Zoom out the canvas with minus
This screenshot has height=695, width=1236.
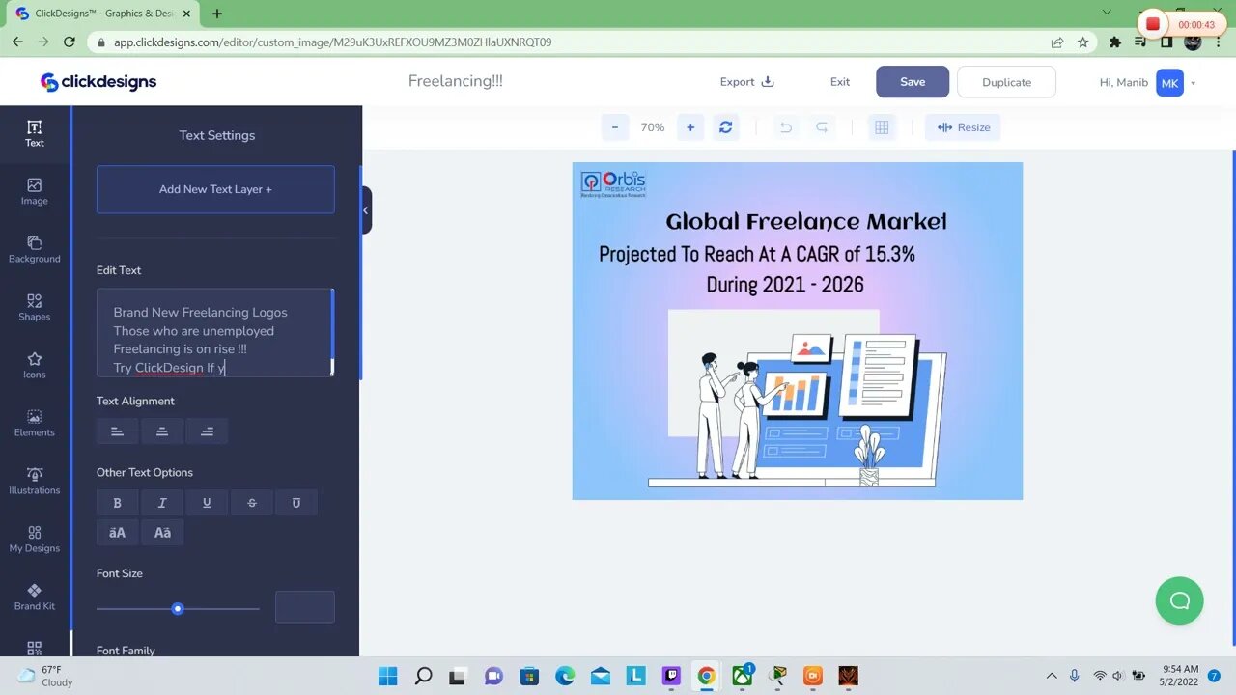tap(615, 127)
